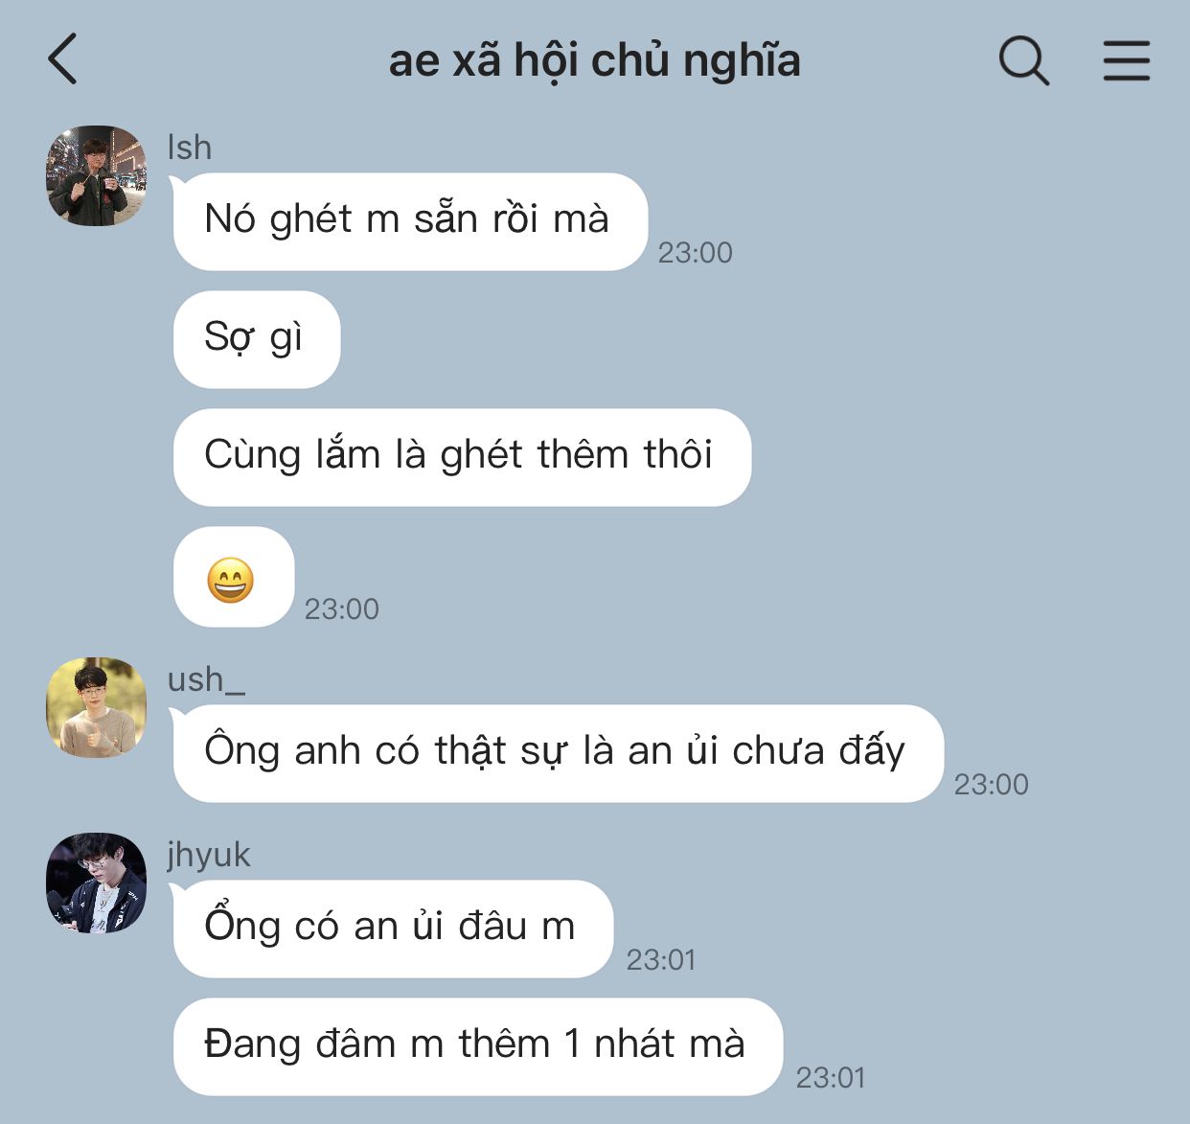
Task: Tap the 23:01 timestamp beside the last message
Action: tap(831, 1077)
